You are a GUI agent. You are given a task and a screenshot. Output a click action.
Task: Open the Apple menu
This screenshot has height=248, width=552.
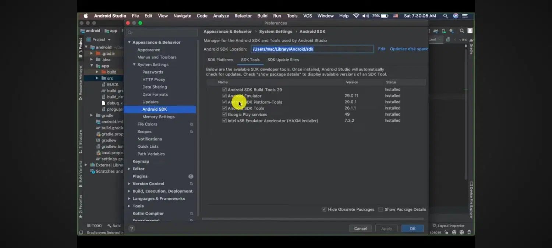pyautogui.click(x=86, y=16)
